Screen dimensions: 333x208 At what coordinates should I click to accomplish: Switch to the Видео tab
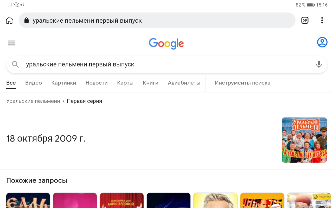click(34, 83)
